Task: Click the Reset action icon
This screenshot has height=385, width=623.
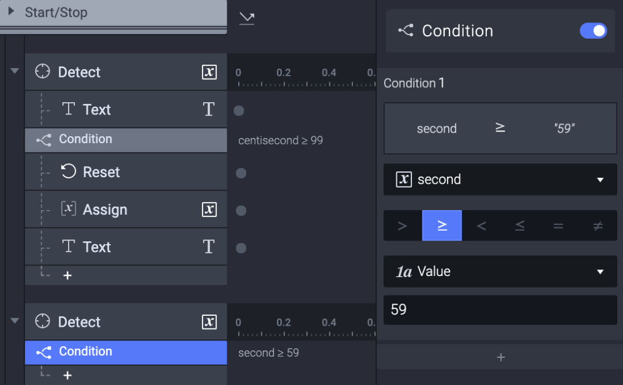Action: point(69,171)
